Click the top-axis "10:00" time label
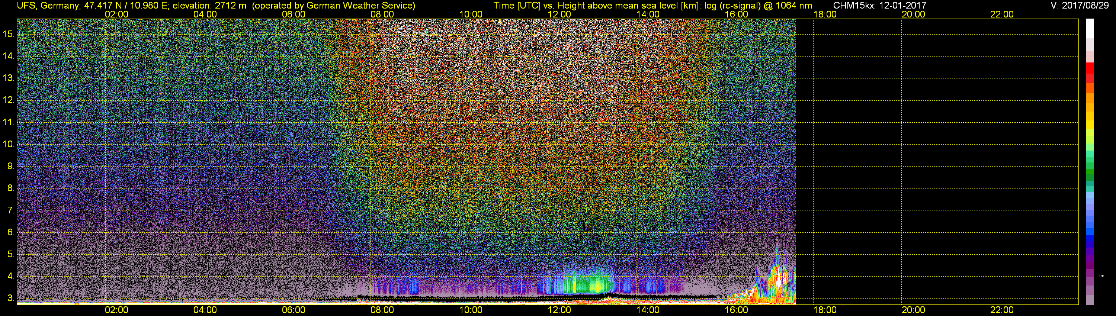 (471, 14)
